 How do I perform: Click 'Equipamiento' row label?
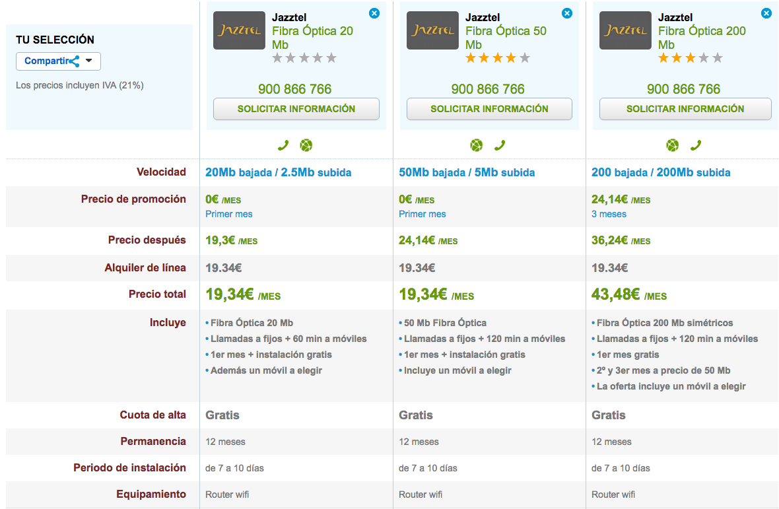pos(151,494)
